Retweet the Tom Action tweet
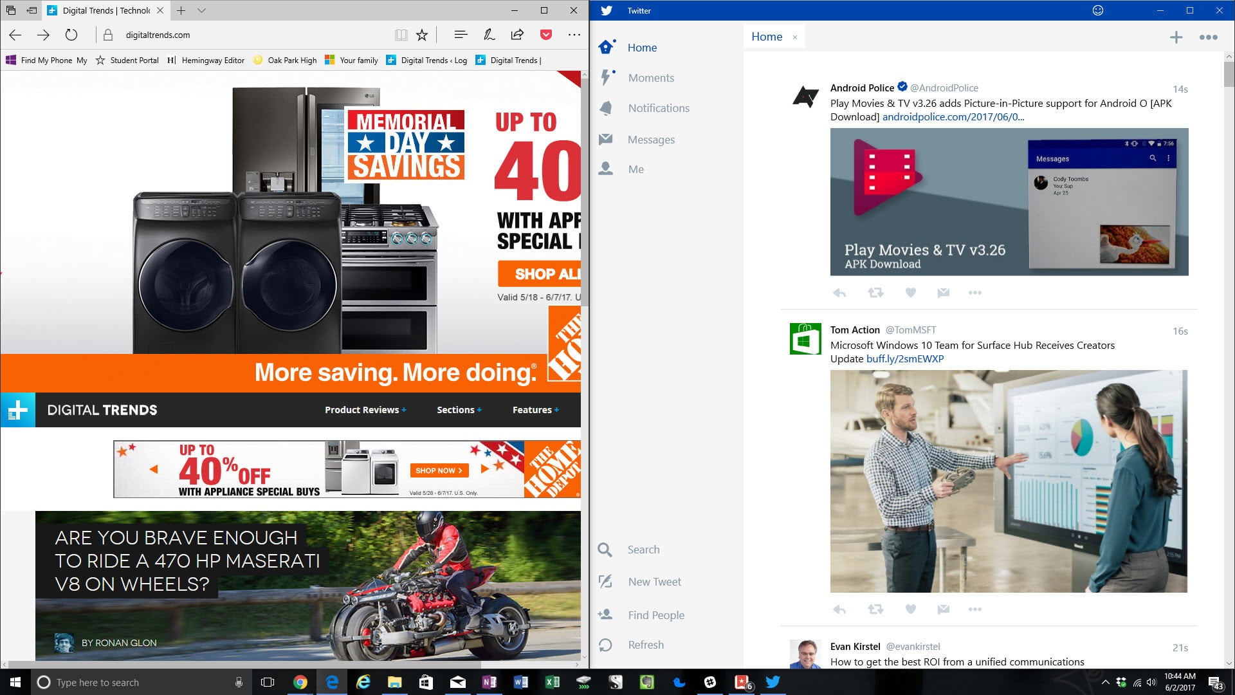The width and height of the screenshot is (1235, 695). (x=875, y=609)
